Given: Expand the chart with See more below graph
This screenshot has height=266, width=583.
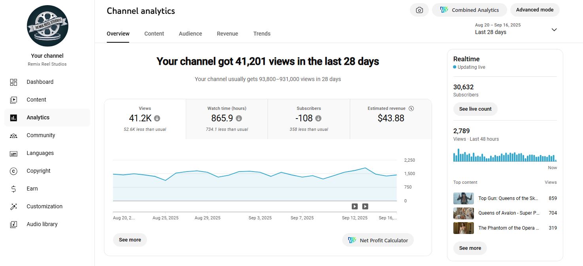Looking at the screenshot, I should click(x=130, y=240).
